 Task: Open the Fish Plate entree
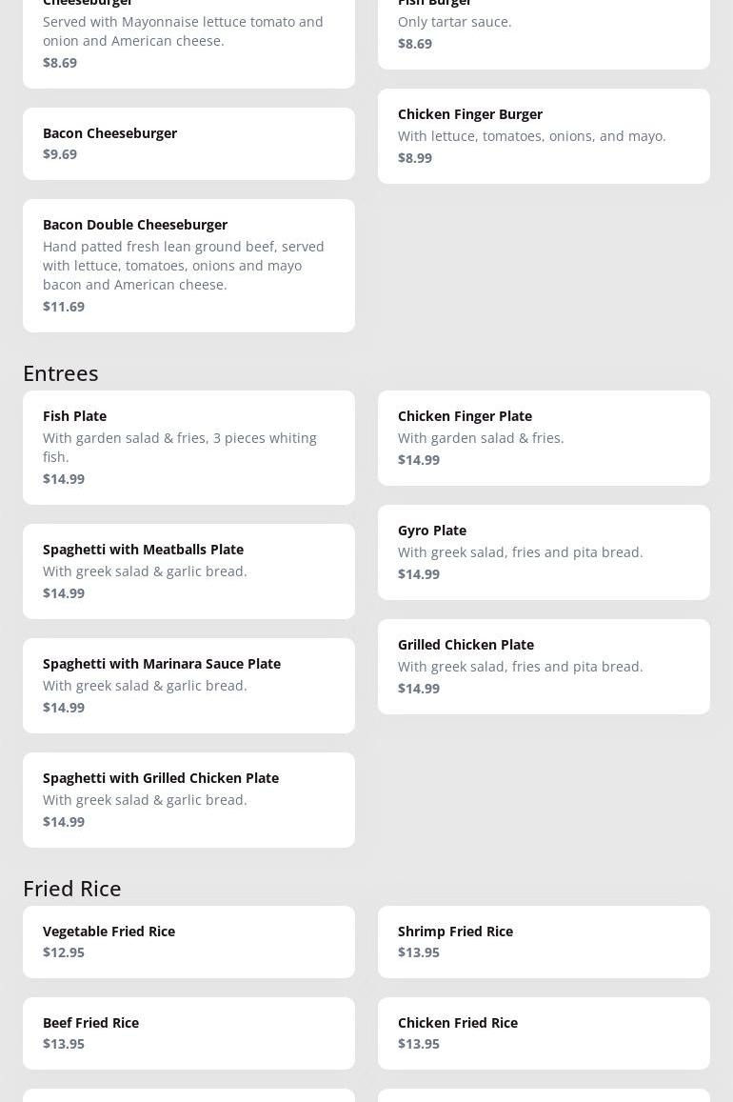pyautogui.click(x=188, y=447)
